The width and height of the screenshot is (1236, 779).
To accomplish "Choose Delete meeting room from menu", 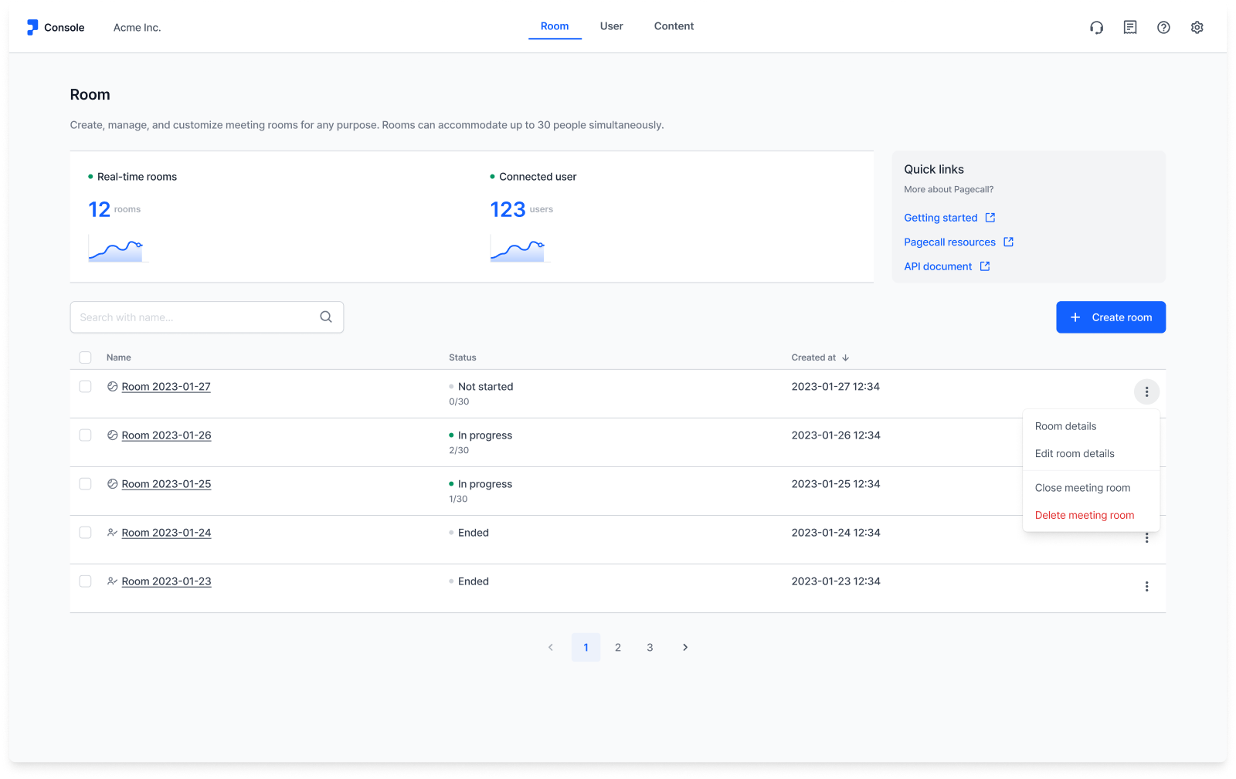I will pyautogui.click(x=1091, y=516).
